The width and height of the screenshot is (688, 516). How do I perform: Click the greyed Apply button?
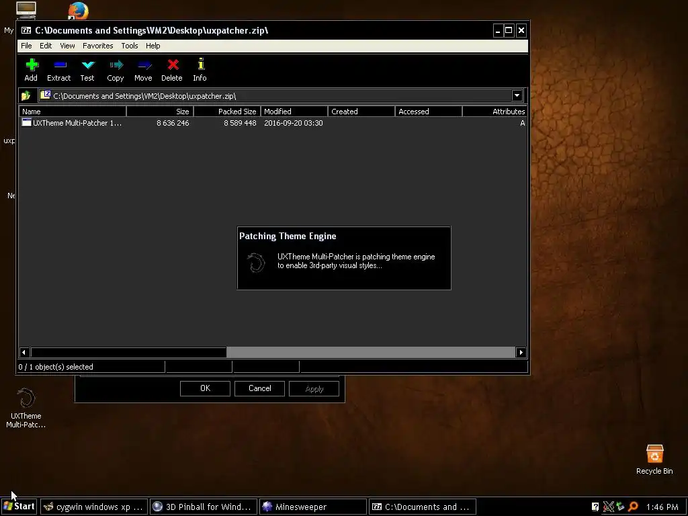314,388
